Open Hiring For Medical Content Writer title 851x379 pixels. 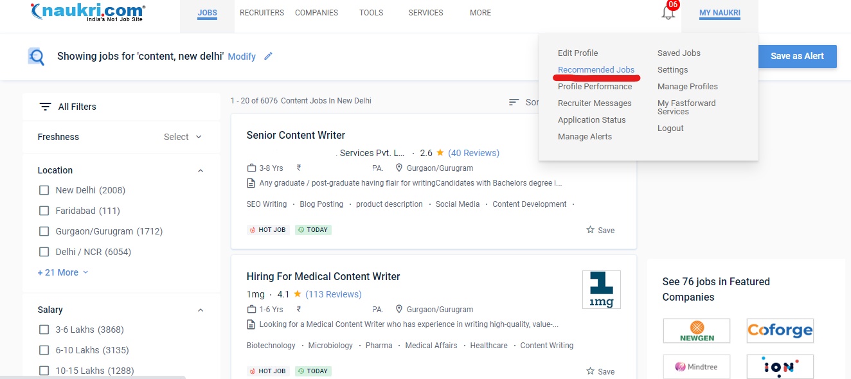323,276
